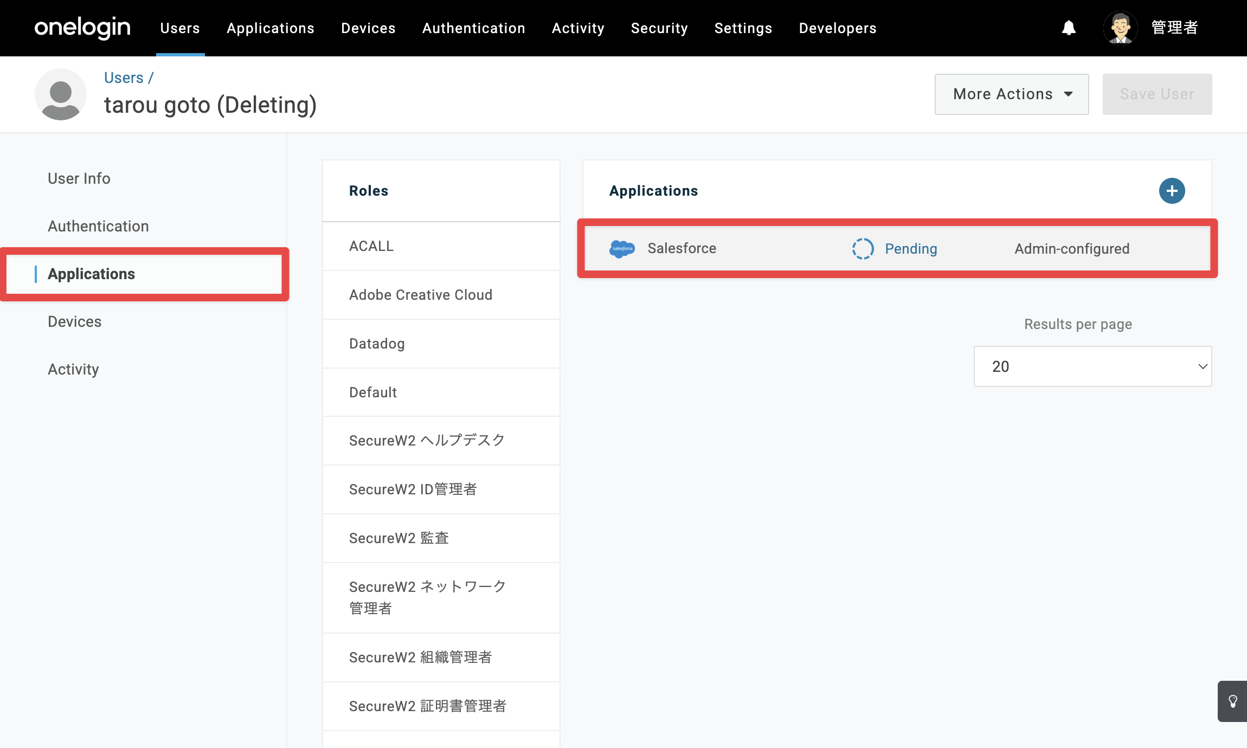Viewport: 1247px width, 748px height.
Task: Go back via Users breadcrumb link
Action: click(124, 78)
